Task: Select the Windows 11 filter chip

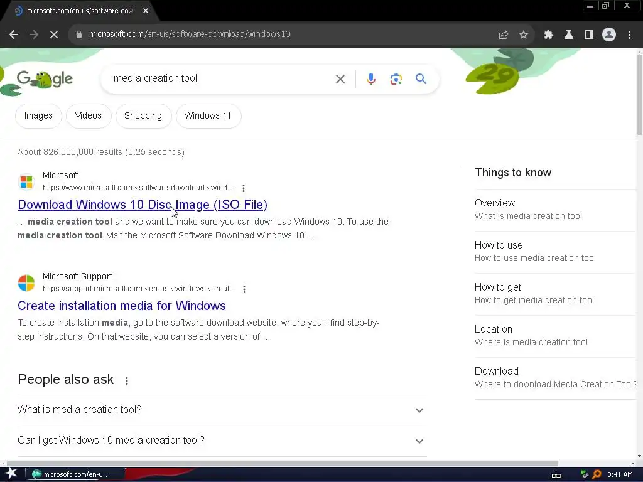Action: 208,116
